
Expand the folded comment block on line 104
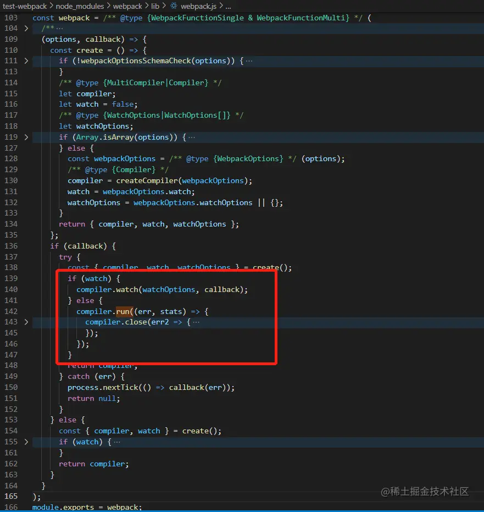26,28
